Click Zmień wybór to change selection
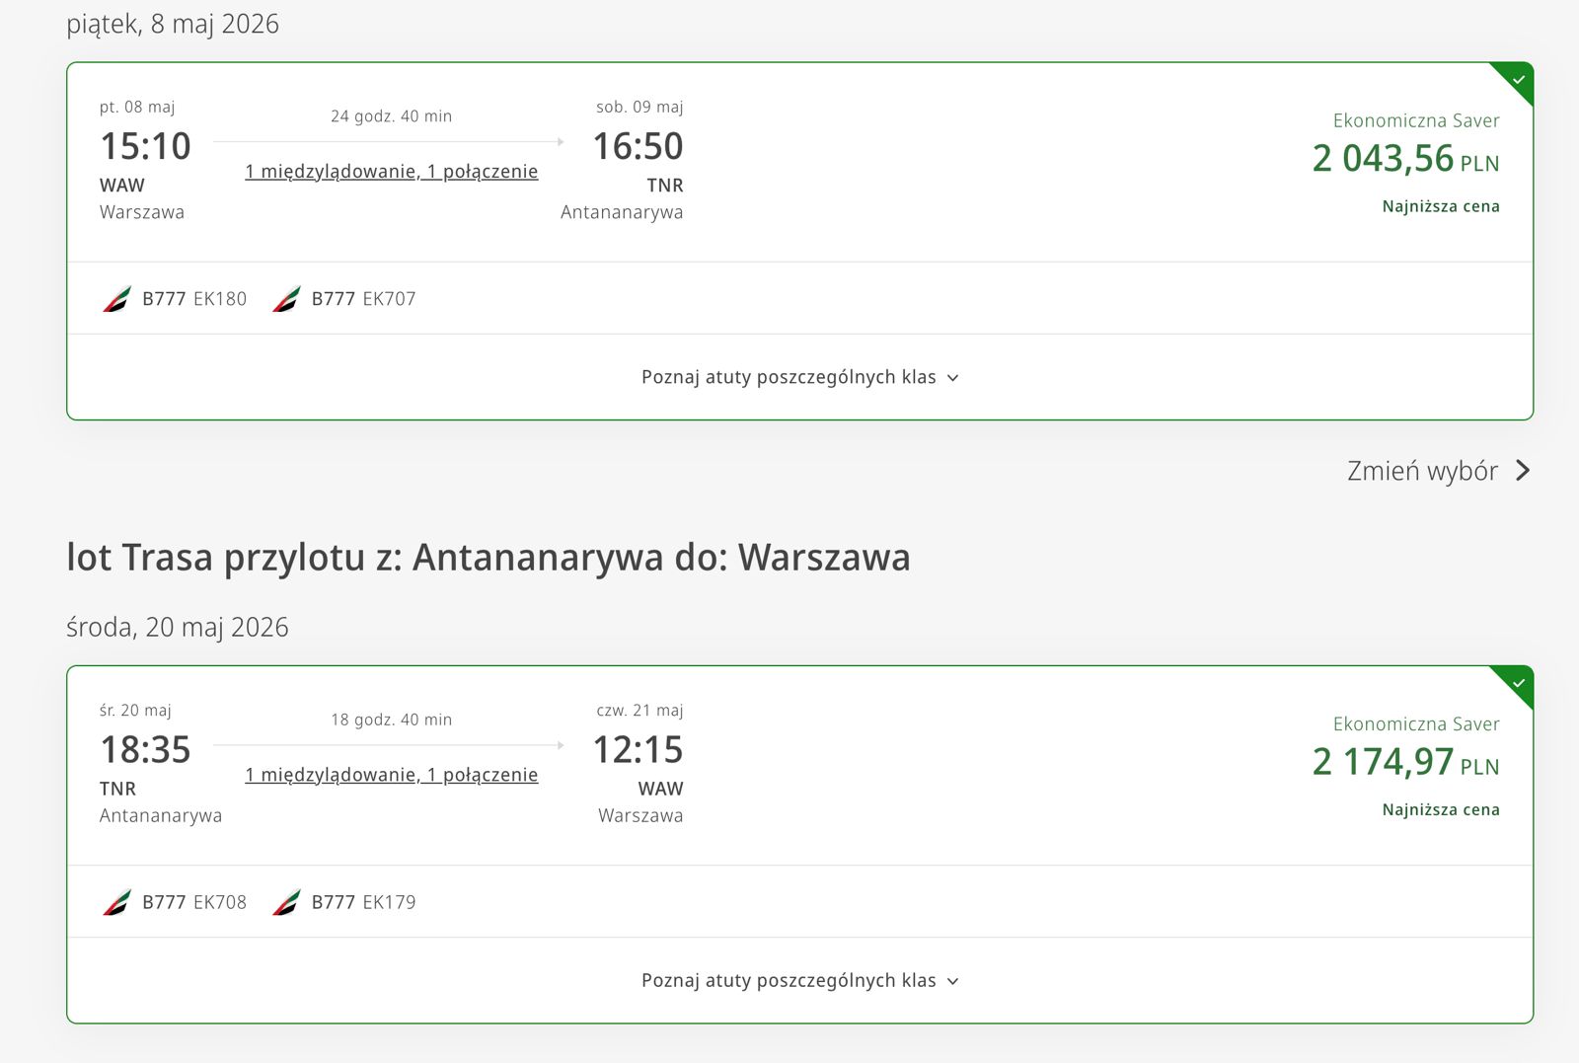This screenshot has height=1063, width=1579. (x=1422, y=471)
